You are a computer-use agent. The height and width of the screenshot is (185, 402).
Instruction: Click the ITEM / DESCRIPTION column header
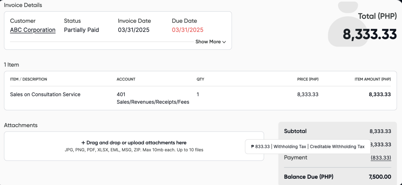pyautogui.click(x=29, y=79)
